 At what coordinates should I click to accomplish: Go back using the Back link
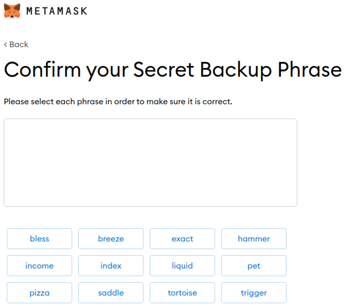(19, 45)
